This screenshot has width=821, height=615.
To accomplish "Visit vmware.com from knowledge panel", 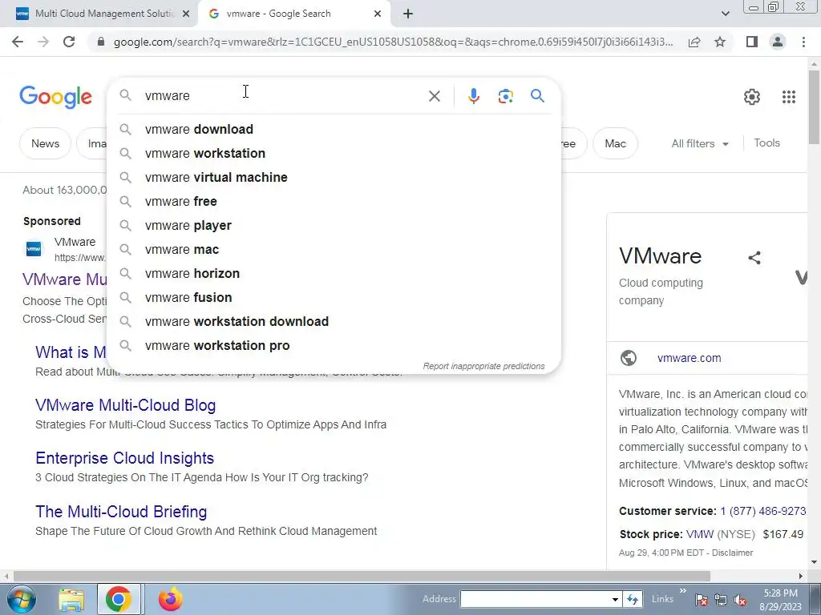I will [x=689, y=358].
